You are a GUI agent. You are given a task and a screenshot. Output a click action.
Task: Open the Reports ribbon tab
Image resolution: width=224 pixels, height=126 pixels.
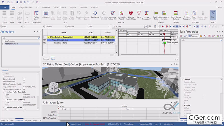[x=73, y=7]
